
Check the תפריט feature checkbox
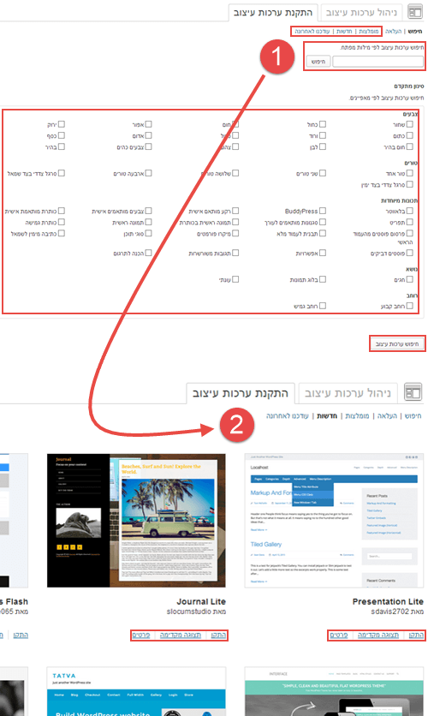tap(410, 222)
